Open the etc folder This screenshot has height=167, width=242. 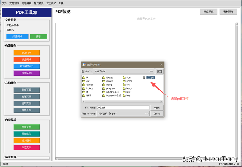tap(86, 81)
